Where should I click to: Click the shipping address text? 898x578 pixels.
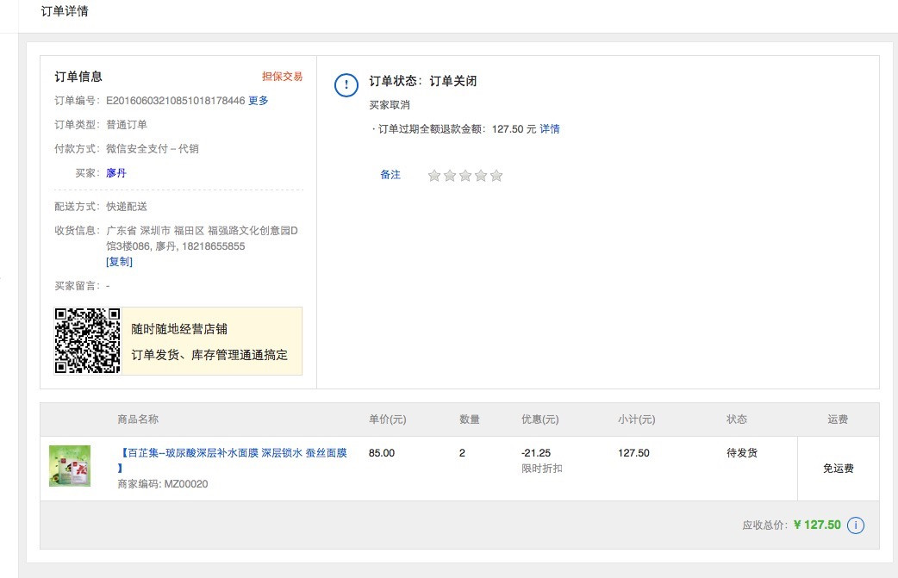point(203,239)
